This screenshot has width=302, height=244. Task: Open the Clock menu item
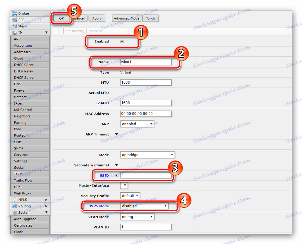click(30, 232)
